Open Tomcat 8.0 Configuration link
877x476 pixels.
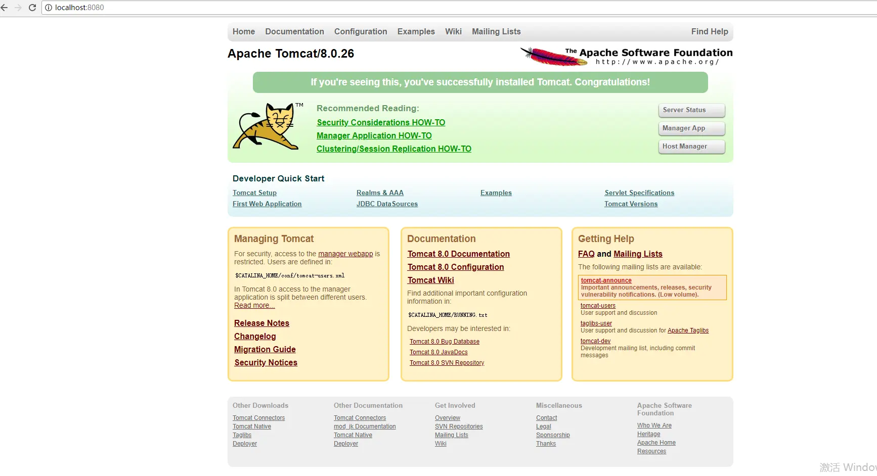click(x=456, y=267)
